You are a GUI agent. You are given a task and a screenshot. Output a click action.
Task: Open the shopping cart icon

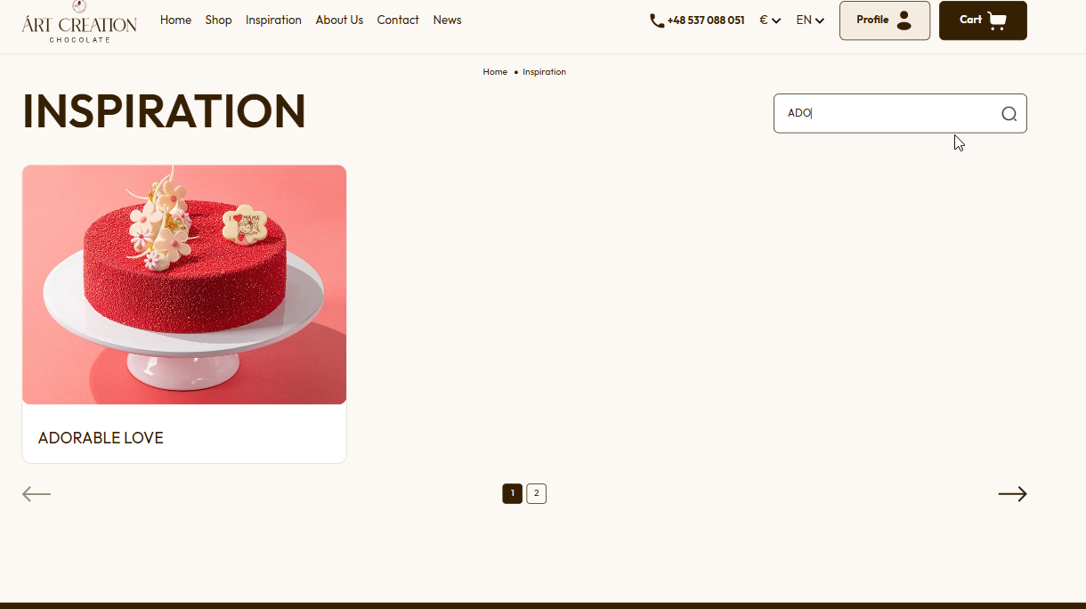click(997, 20)
